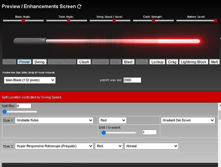The image size is (221, 167).
Task: Click the Preview from Style Editor credit text
Action: [29, 73]
